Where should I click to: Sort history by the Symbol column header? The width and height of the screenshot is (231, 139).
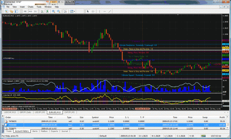[x=95, y=117]
